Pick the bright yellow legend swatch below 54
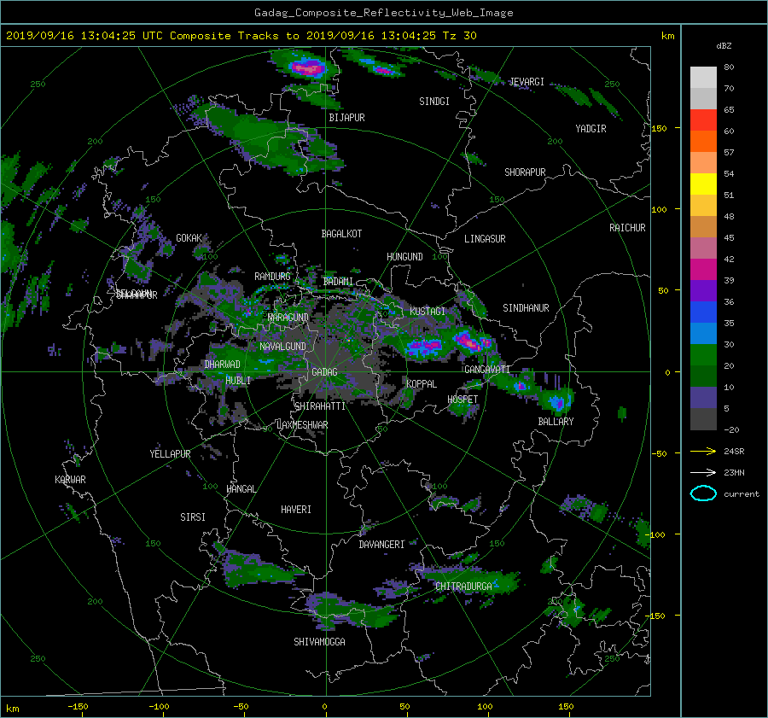 point(703,184)
